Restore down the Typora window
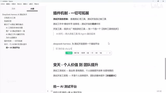 click(x=158, y=1)
